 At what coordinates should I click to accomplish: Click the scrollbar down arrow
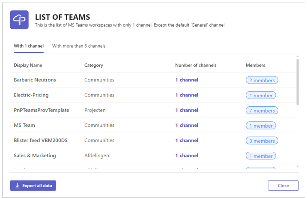click(298, 166)
